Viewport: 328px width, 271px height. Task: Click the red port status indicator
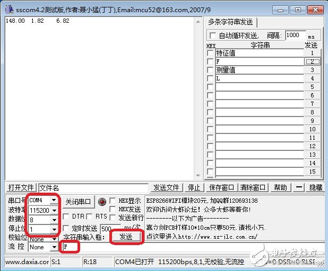102,202
